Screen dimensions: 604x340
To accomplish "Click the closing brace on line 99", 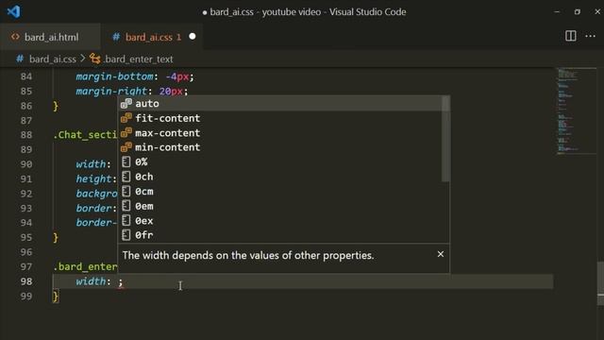I will [x=56, y=296].
